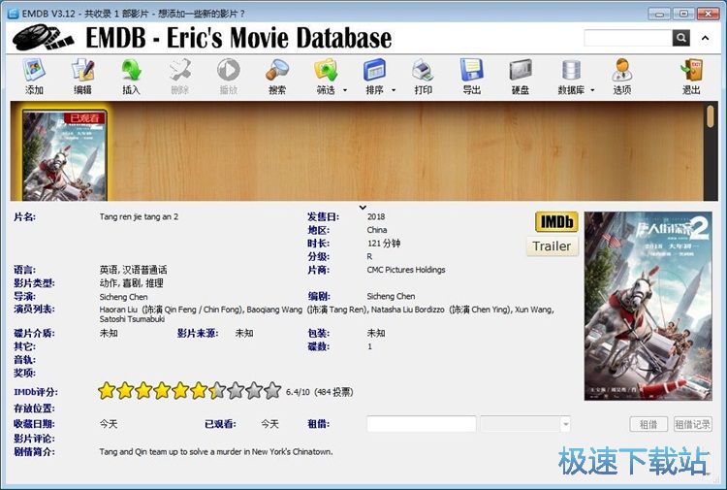Expand the 排序 (Sort) dropdown arrow
The image size is (727, 490).
[x=394, y=90]
